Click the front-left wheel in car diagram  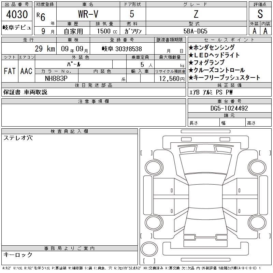(154, 167)
